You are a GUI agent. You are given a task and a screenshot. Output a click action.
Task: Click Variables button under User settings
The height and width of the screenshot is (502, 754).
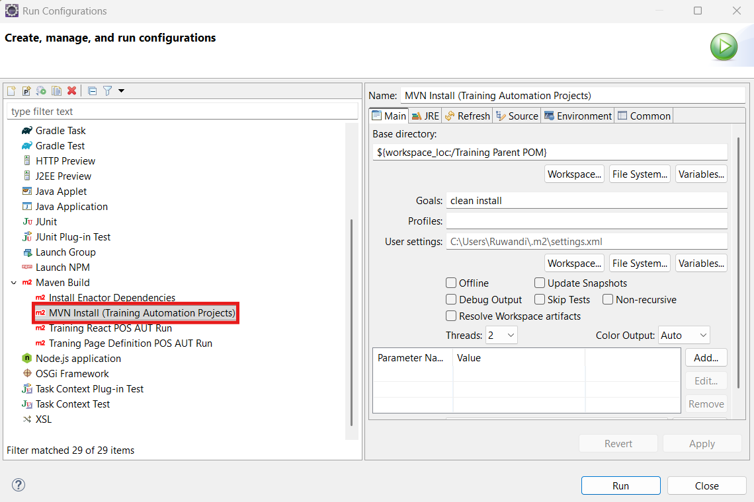701,264
